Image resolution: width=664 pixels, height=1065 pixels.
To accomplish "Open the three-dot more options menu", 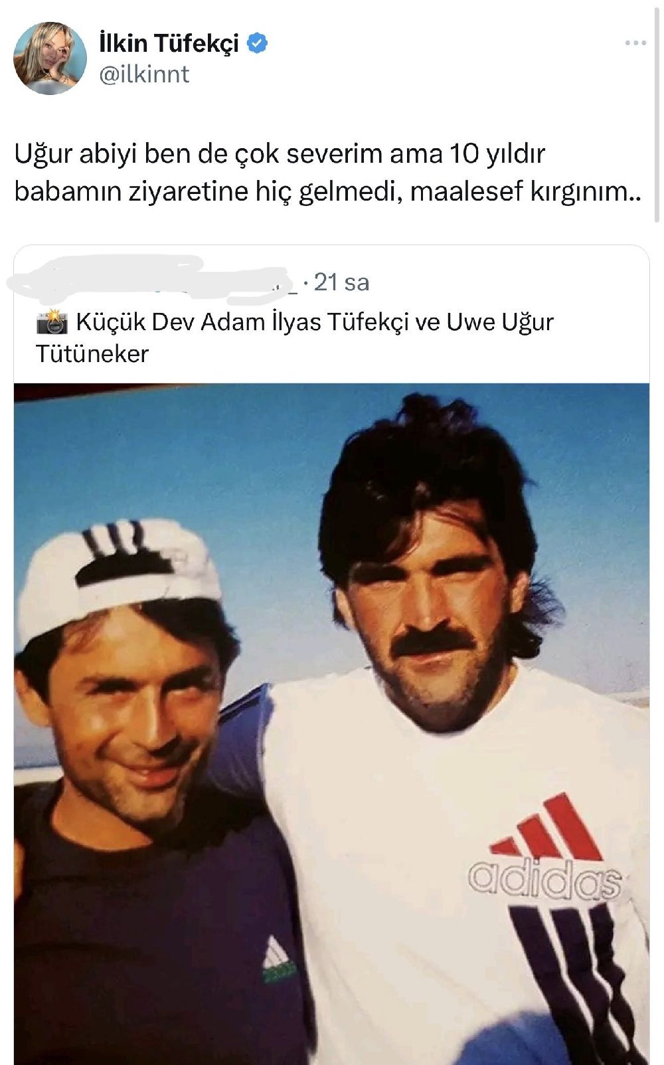I will 635,43.
